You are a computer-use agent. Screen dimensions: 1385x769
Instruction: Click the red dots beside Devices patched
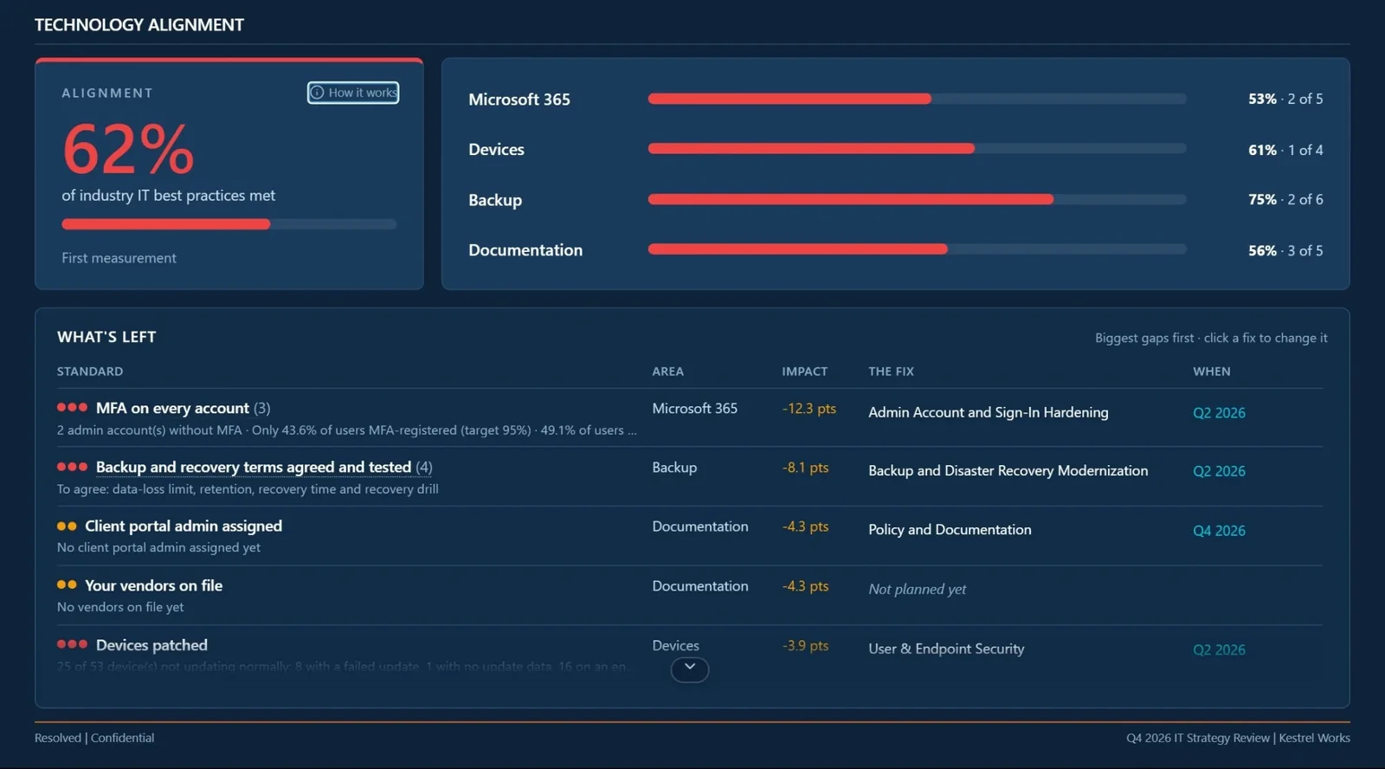(72, 643)
